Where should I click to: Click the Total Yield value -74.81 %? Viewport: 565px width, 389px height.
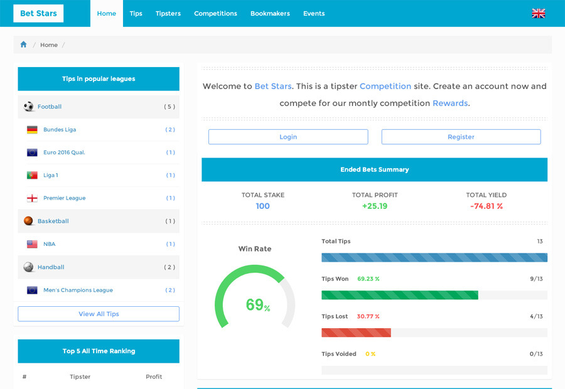click(487, 206)
